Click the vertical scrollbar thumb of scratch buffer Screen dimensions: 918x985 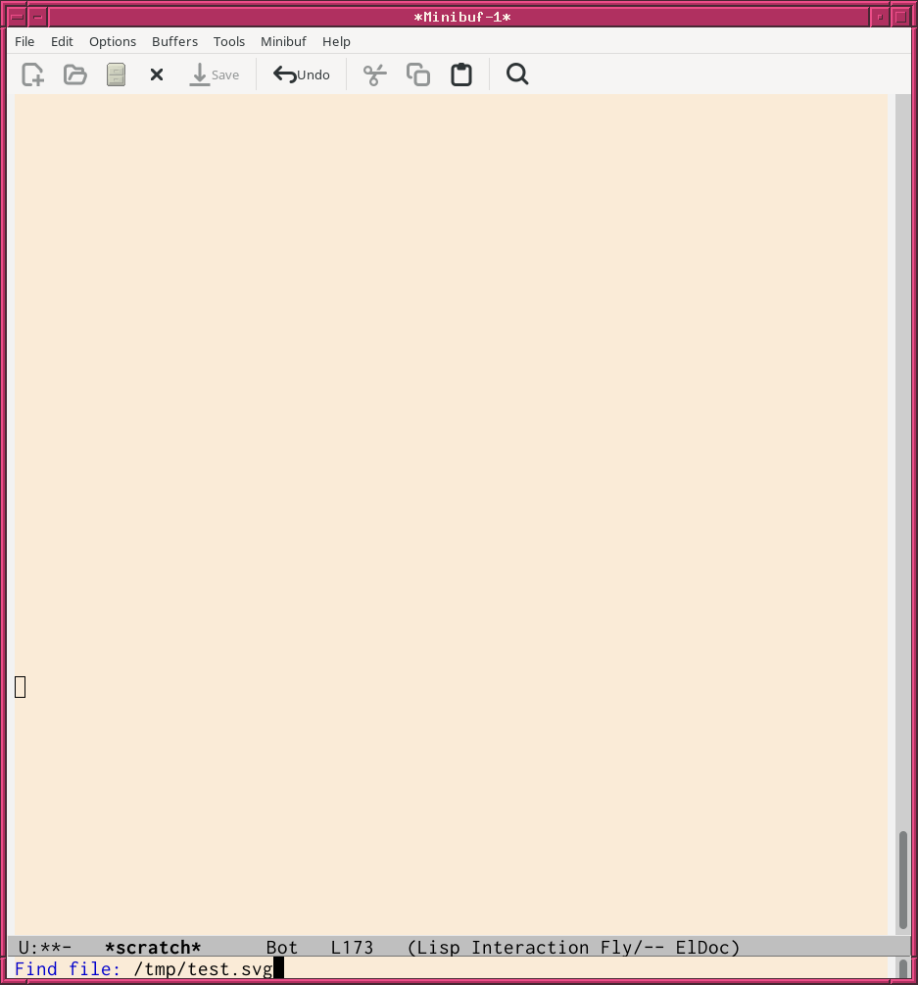point(903,879)
